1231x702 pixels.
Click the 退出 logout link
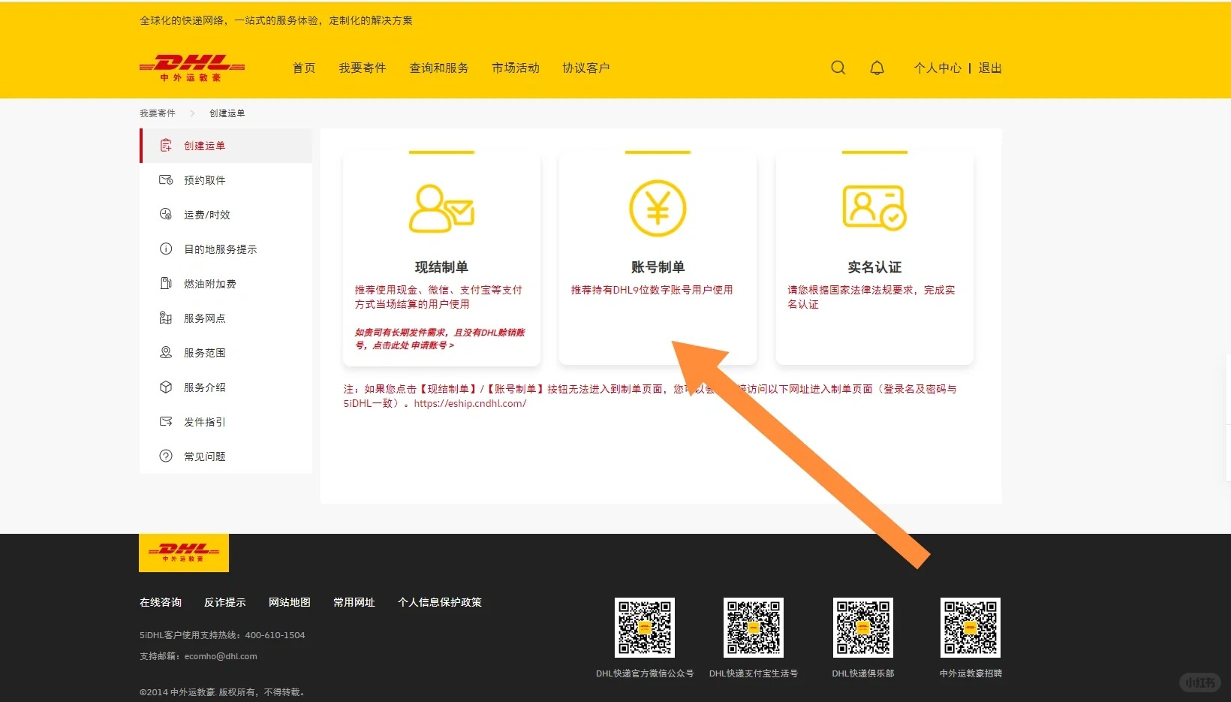coord(989,68)
